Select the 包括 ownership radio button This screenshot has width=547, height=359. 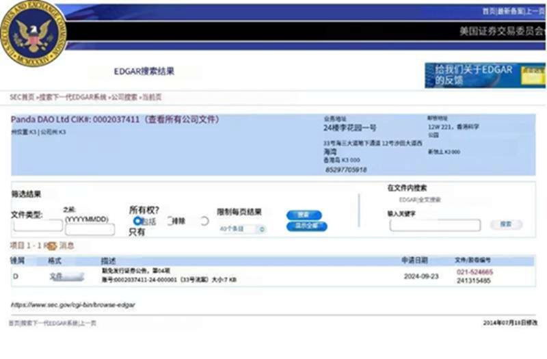[137, 221]
